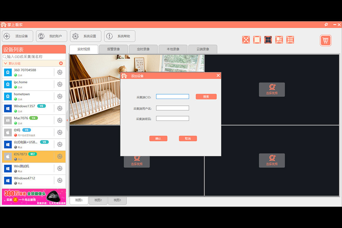Open 我的账户 account panel
342x228 pixels.
click(x=51, y=36)
